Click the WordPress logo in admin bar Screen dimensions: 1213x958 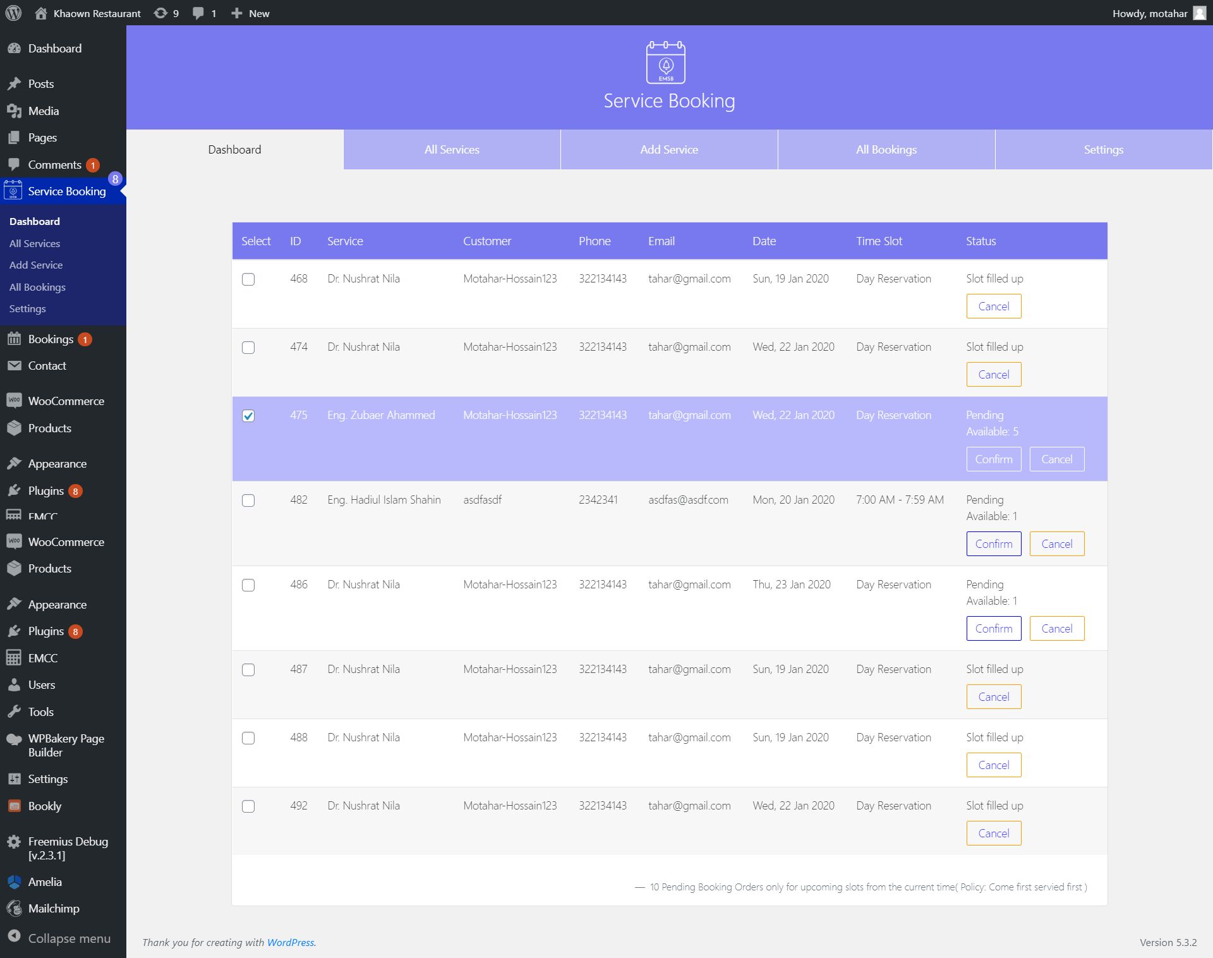click(x=13, y=13)
